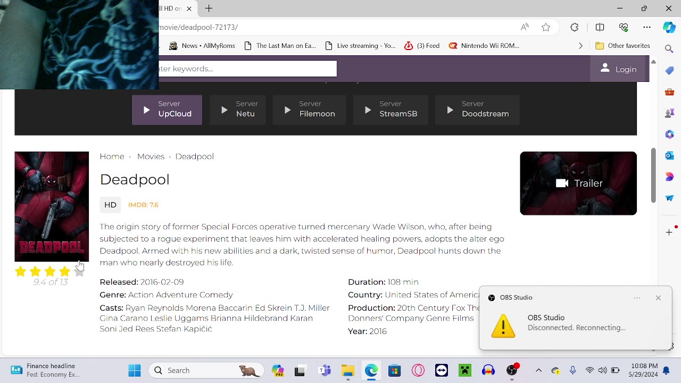This screenshot has height=383, width=681.
Task: Open Edge Settings and more menu
Action: click(x=647, y=27)
